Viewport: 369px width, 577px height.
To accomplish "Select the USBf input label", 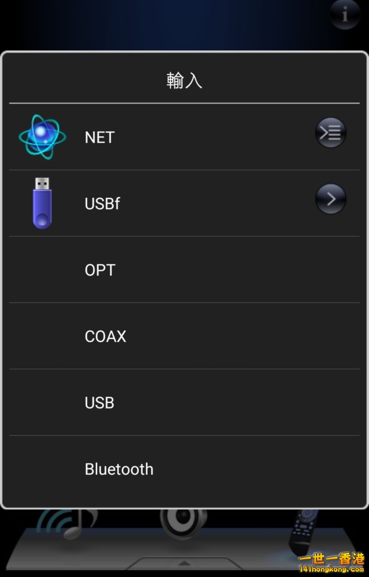I will point(102,203).
